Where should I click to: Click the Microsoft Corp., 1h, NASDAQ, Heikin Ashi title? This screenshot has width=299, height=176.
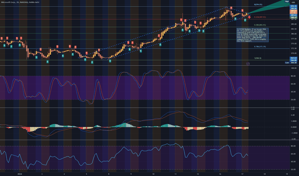click(x=20, y=2)
